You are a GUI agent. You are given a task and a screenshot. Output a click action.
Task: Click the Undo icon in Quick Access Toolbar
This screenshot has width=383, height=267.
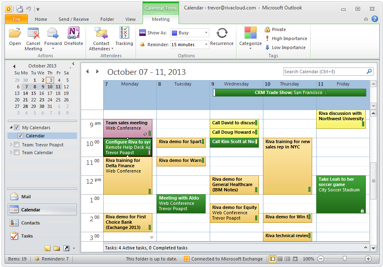pyautogui.click(x=29, y=9)
